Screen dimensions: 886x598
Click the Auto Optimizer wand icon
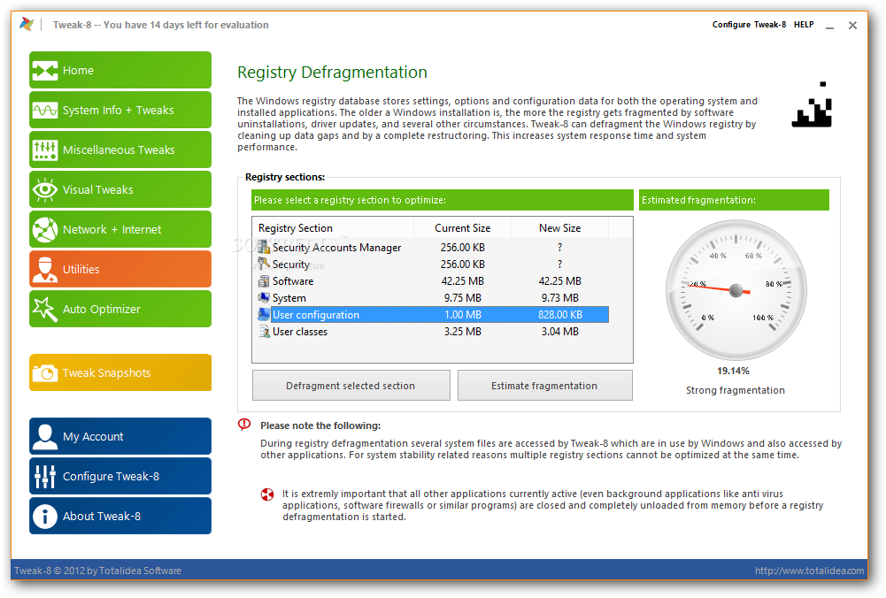pos(44,309)
